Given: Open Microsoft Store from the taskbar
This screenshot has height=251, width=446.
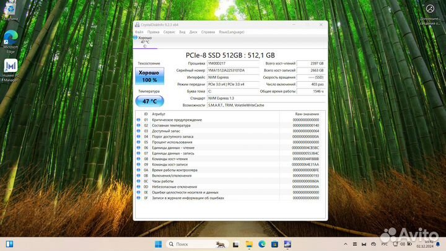Looking at the screenshot, I should (275, 244).
